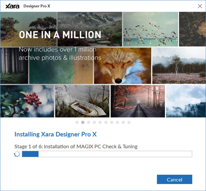Click the 'ONE IN A MILLION' headline
The image size is (206, 191).
click(60, 35)
